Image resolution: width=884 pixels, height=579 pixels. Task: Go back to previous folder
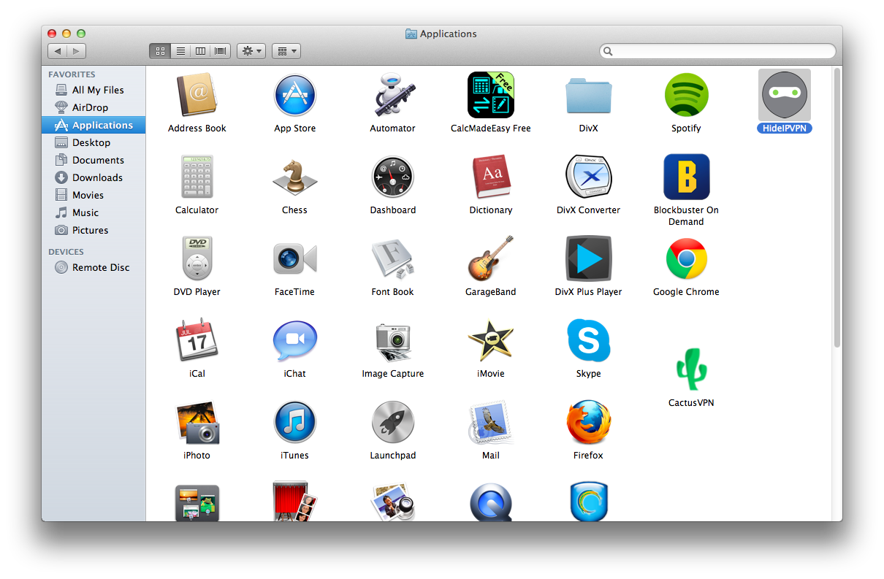58,51
